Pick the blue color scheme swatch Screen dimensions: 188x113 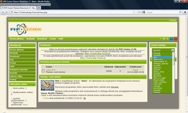172,39
